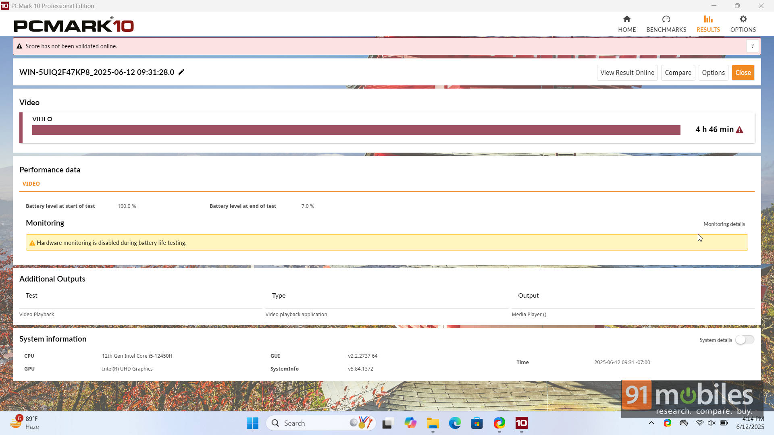Click the GUI version 'v2.2.2737 64'
Screen dimensions: 774x435
(x=362, y=356)
